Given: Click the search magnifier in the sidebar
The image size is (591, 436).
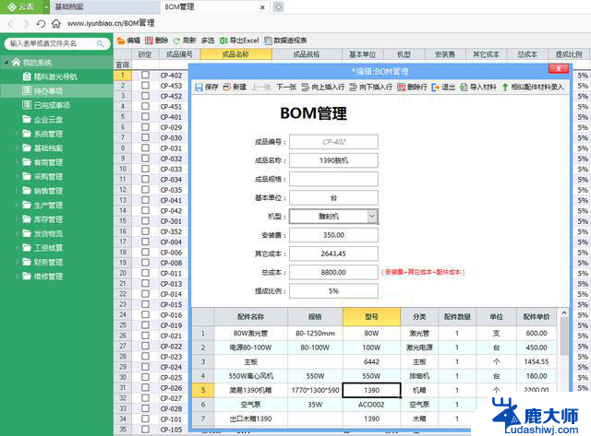Looking at the screenshot, I should pos(101,43).
